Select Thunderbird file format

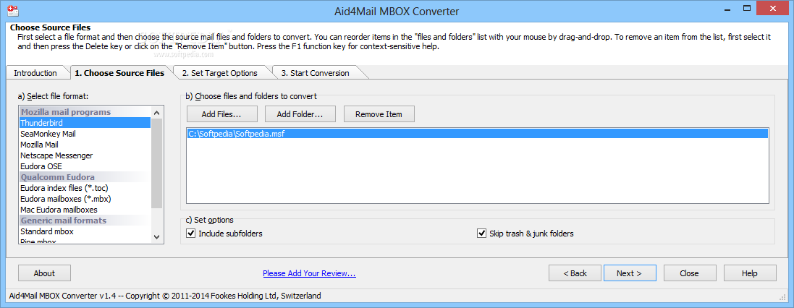pyautogui.click(x=85, y=123)
